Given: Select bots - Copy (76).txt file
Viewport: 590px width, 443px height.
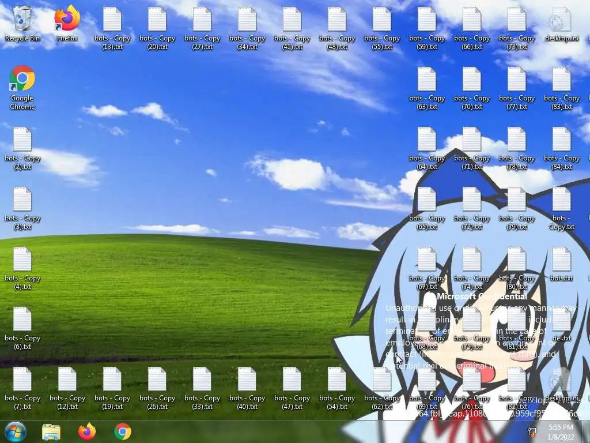Looking at the screenshot, I should click(x=472, y=388).
